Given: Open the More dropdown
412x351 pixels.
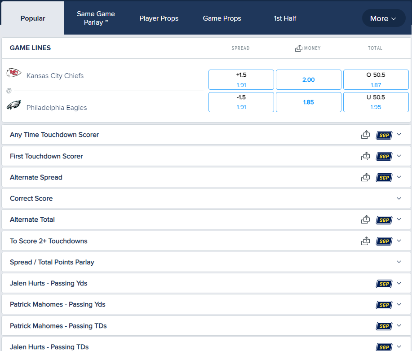Looking at the screenshot, I should (x=383, y=18).
